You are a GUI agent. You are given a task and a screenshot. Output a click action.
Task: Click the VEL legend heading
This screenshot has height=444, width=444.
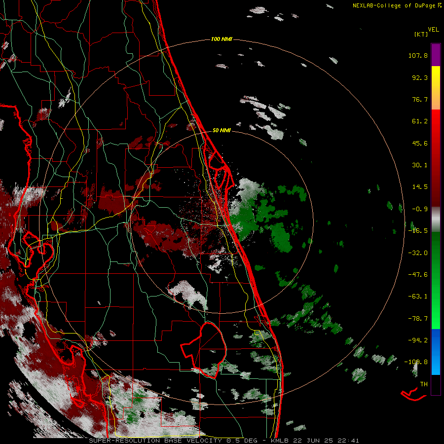click(x=434, y=30)
